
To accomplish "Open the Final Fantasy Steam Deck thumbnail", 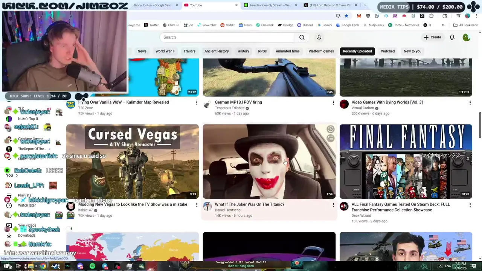I will click(x=406, y=161).
